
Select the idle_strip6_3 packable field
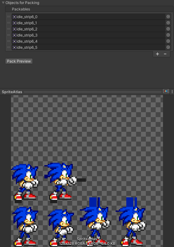click(88, 35)
